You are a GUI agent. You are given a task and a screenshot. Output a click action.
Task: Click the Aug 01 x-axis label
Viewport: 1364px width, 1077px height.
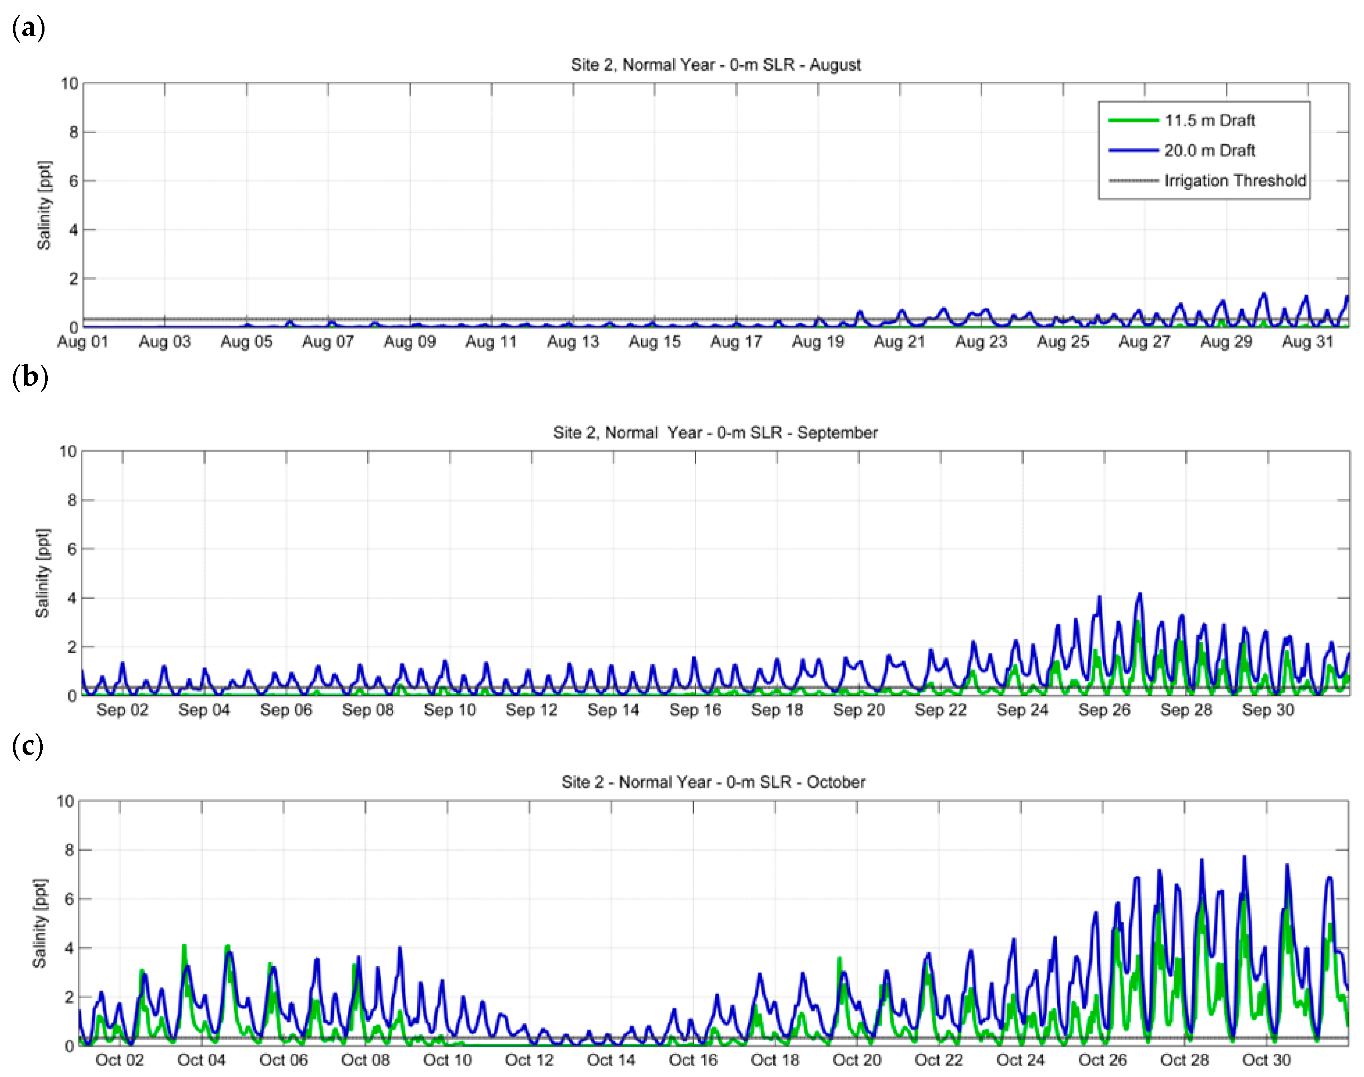tap(83, 342)
